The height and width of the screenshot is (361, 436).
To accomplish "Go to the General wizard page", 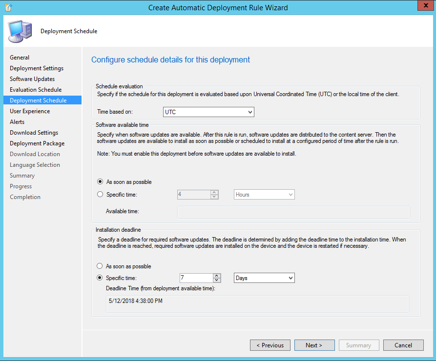I will point(20,58).
